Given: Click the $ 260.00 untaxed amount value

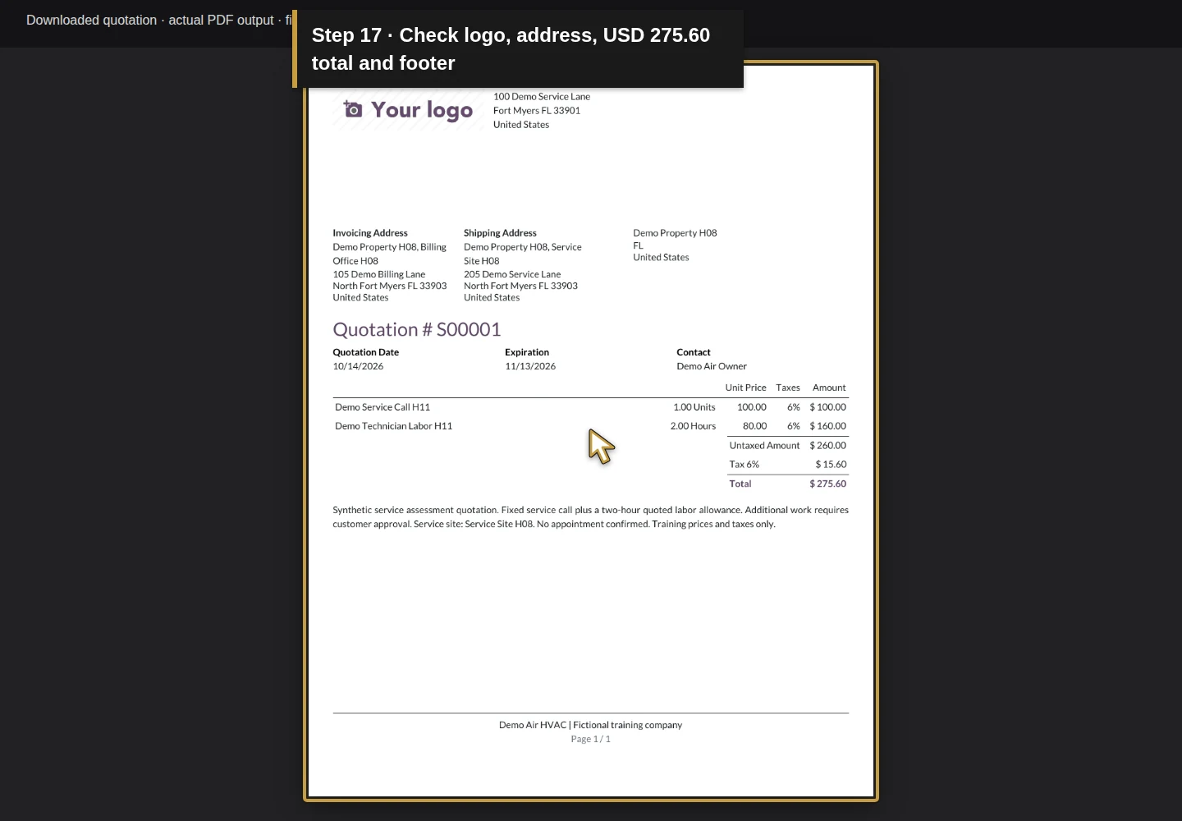Looking at the screenshot, I should [827, 446].
